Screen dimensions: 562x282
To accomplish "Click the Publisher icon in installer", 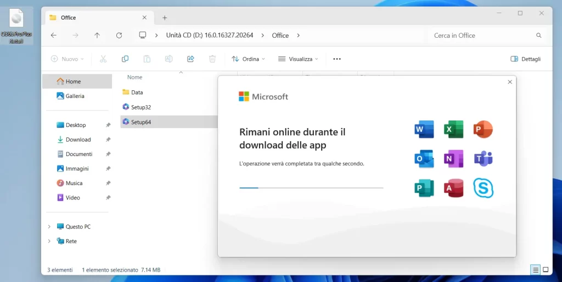I will pyautogui.click(x=424, y=188).
